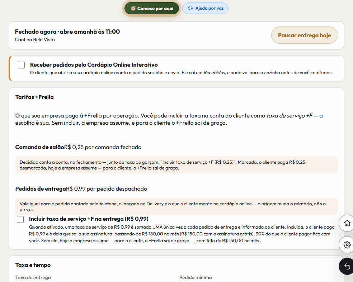Screen dimensions: 353x282
Task: Go back using the dark arrow button
Action: click(x=347, y=266)
